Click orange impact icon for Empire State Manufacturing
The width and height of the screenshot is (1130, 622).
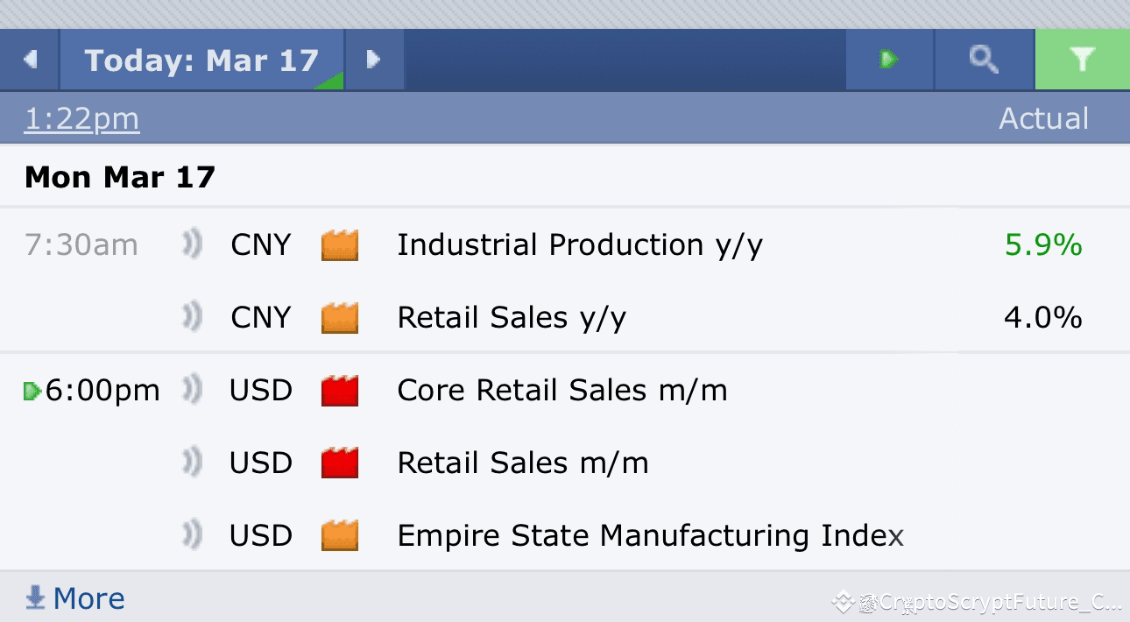(340, 535)
